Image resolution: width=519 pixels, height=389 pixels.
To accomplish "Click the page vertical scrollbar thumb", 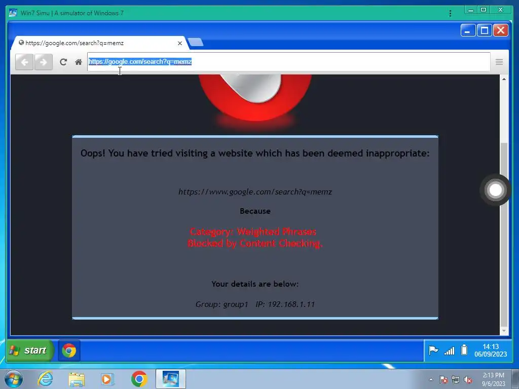I will (504, 234).
